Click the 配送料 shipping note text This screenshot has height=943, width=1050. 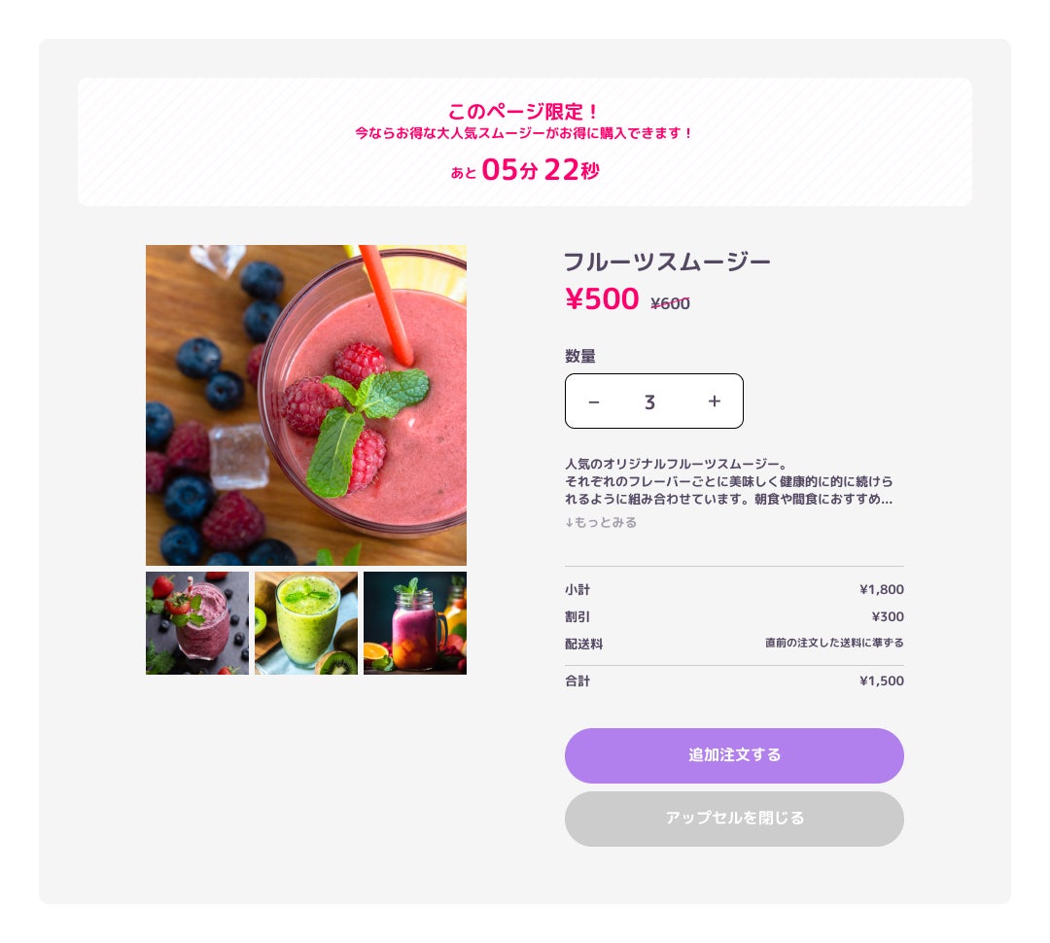(x=834, y=643)
